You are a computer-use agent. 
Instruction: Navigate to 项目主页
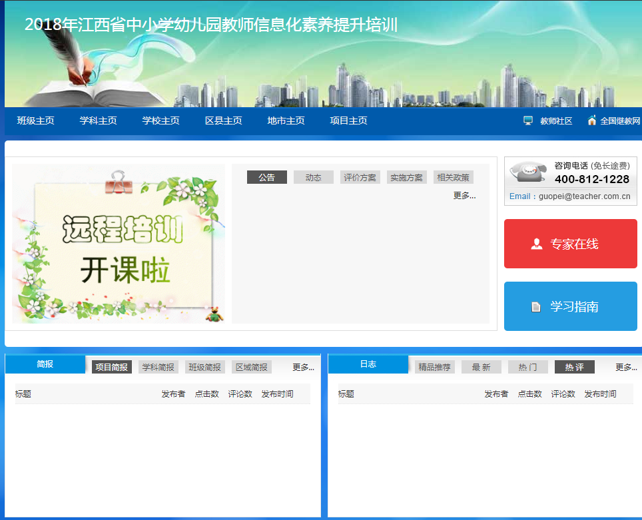(x=349, y=121)
